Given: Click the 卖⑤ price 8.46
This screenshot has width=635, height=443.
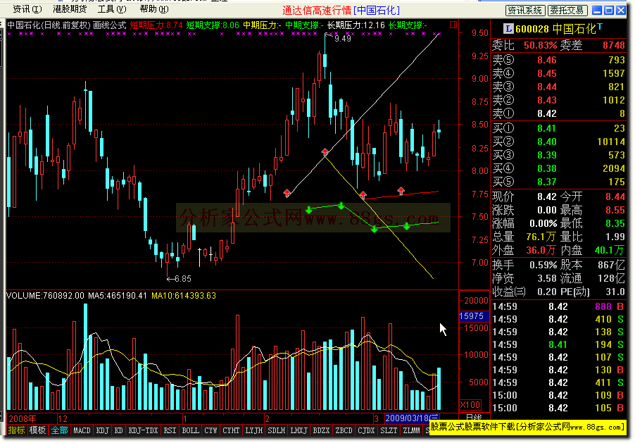Looking at the screenshot, I should [547, 60].
